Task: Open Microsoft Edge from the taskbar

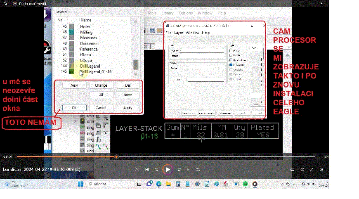Action: 159,184
